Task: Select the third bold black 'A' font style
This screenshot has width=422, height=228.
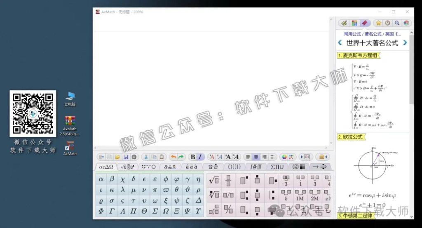Action: 228,157
